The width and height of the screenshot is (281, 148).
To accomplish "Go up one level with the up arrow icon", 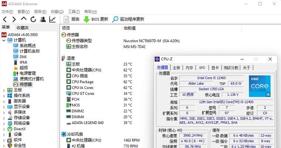I will [24, 18].
